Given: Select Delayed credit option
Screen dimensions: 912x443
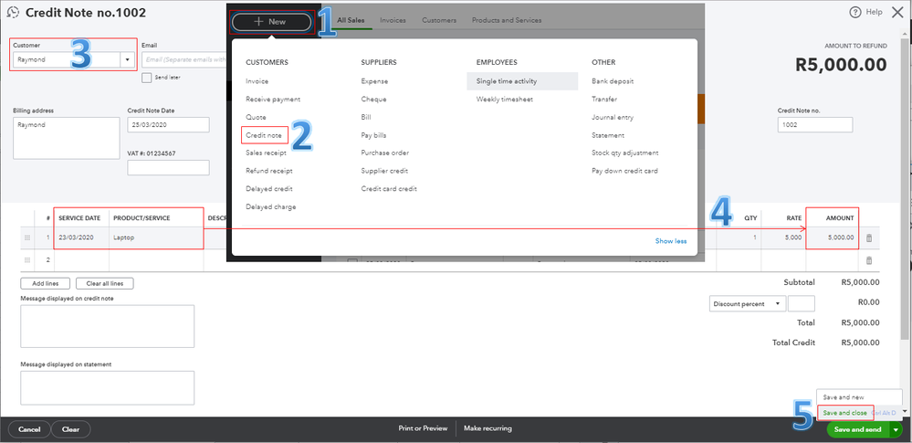Looking at the screenshot, I should [x=268, y=189].
